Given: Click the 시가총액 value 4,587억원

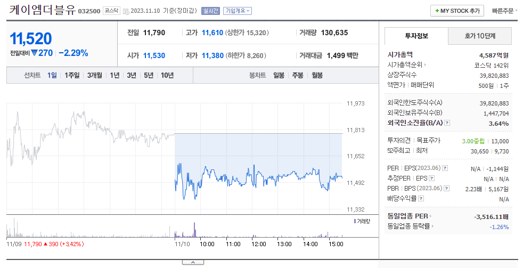Looking at the screenshot, I should (494, 55).
